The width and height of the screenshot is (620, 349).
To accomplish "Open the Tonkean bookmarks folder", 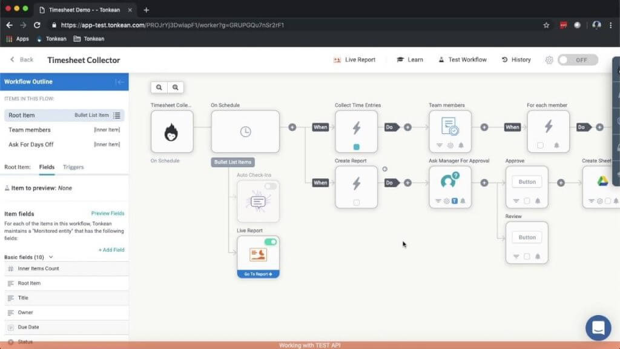I will coord(89,39).
